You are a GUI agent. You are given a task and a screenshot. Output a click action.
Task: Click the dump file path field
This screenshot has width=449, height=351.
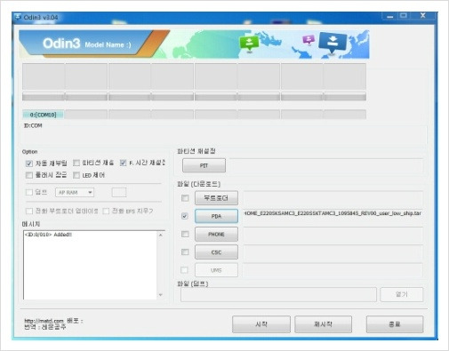pos(278,294)
